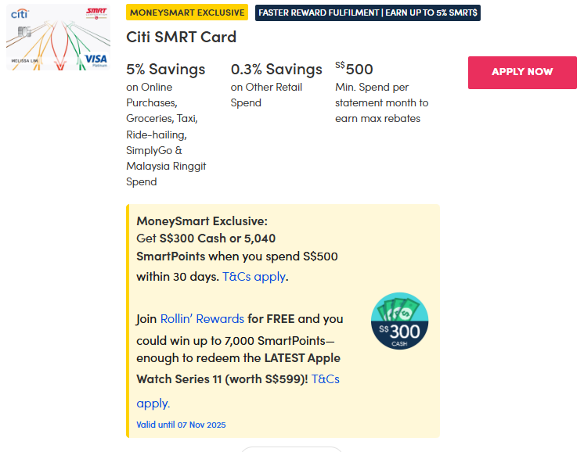
Task: Click the S$500 minimum spend figure
Action: coord(354,69)
